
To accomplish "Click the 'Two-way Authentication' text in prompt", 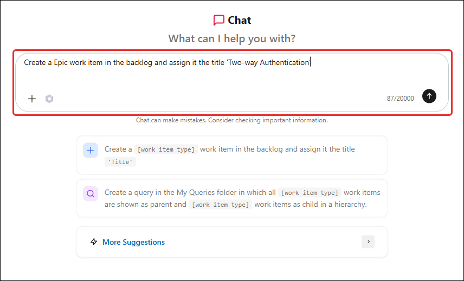I will pos(268,62).
